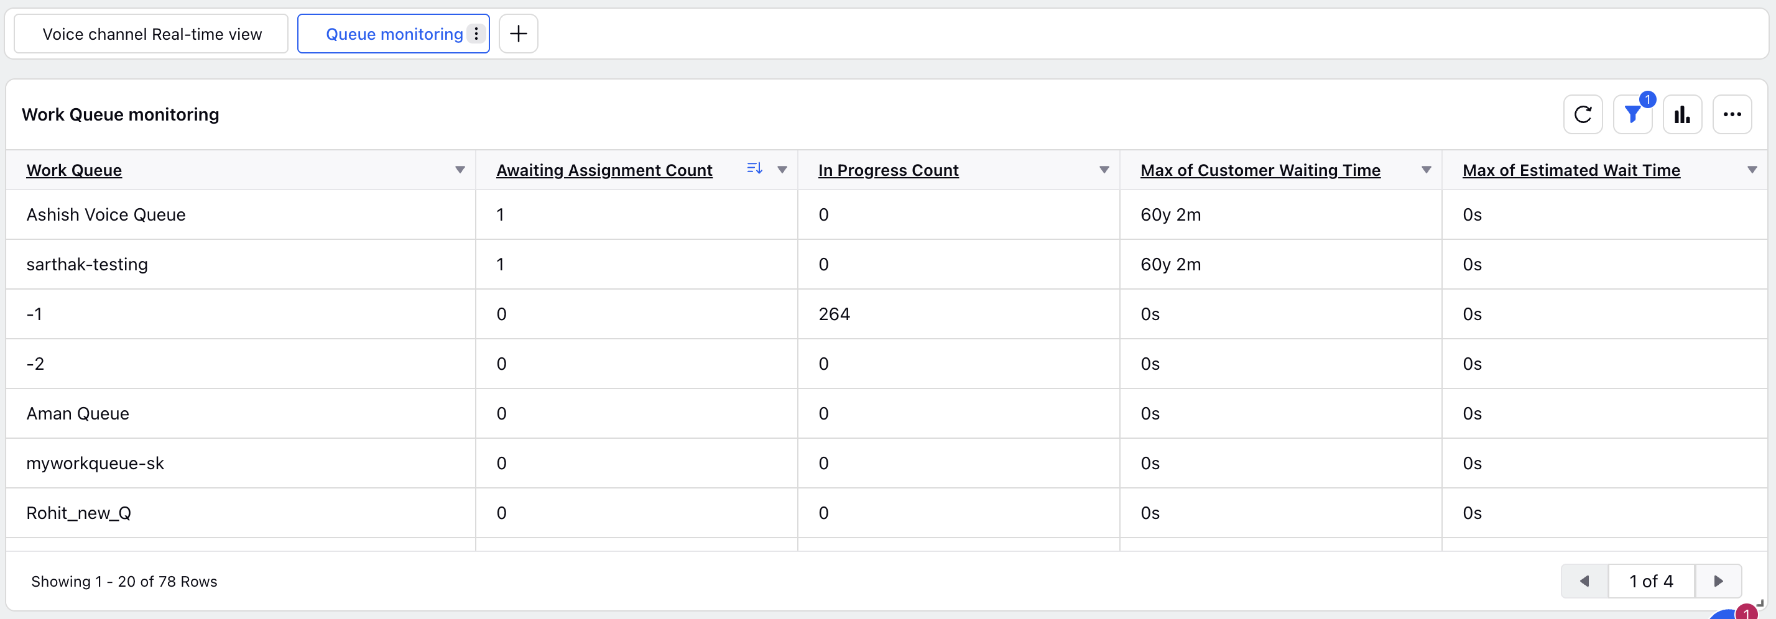Click customer waiting time 0s for myworkqueue-sk
This screenshot has width=1776, height=619.
[1150, 463]
